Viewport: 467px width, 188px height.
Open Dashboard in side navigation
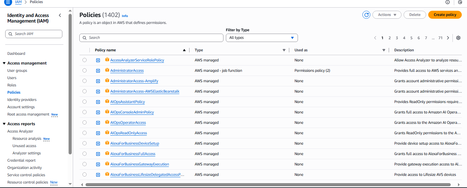point(16,53)
